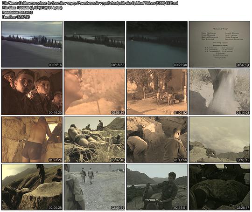Click the cloudy sky landscape at 01:51:12
Image resolution: width=252 pixels, height=212 pixels.
(x=219, y=139)
